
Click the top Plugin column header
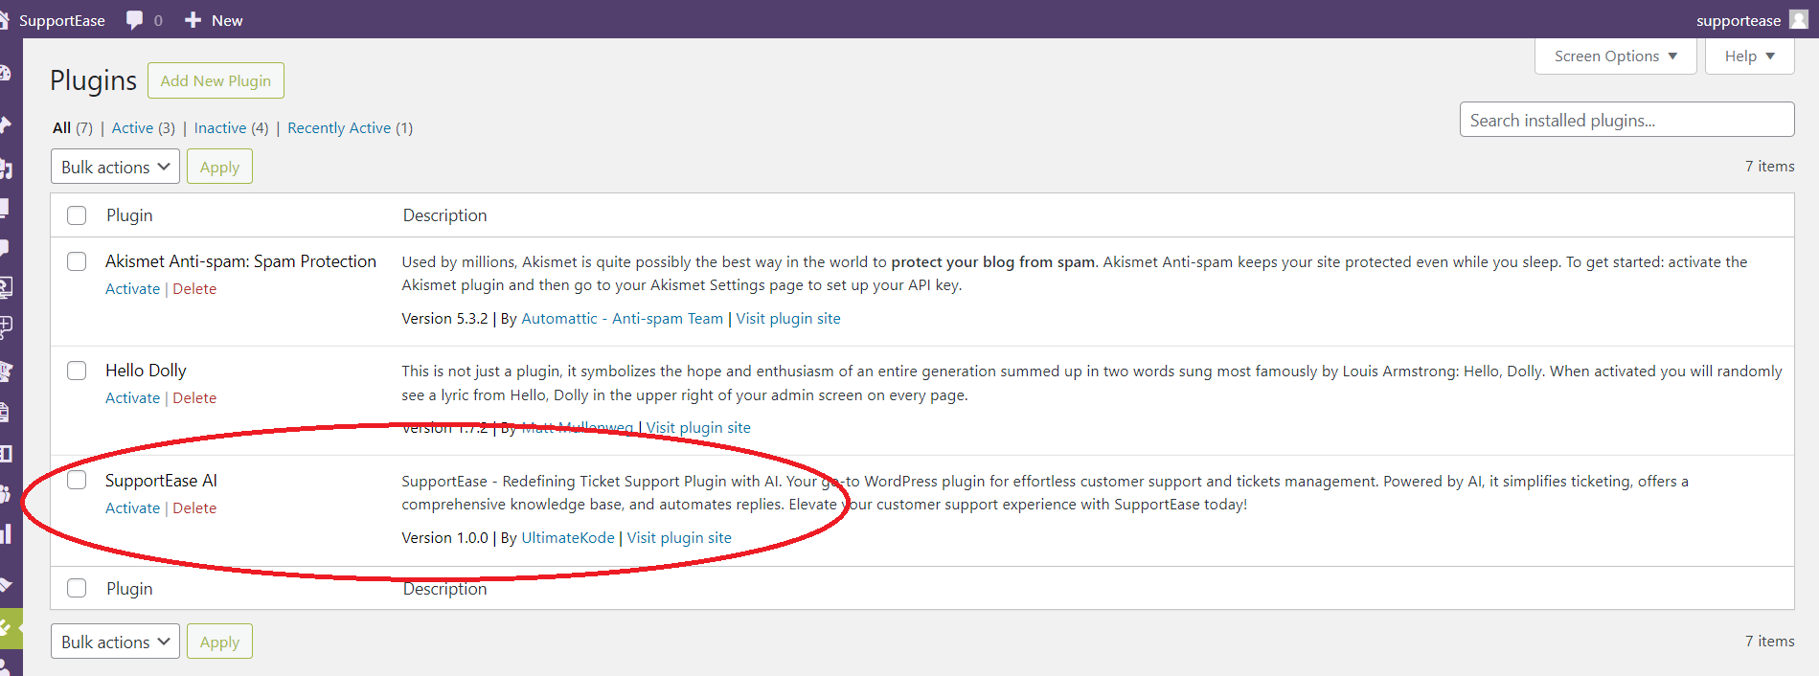[x=129, y=215]
